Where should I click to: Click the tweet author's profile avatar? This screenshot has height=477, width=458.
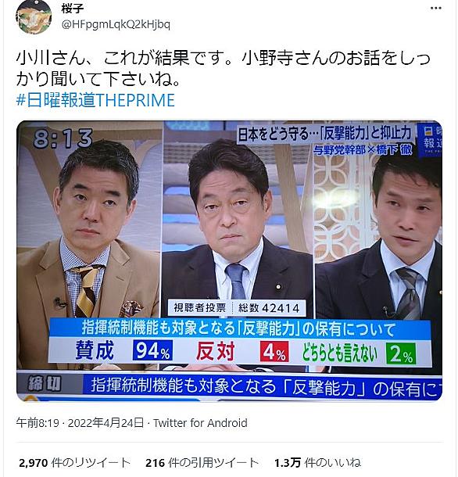click(x=34, y=16)
